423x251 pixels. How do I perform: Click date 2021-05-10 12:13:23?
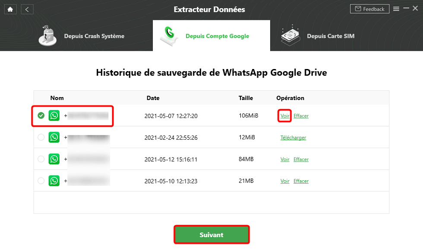(x=171, y=181)
